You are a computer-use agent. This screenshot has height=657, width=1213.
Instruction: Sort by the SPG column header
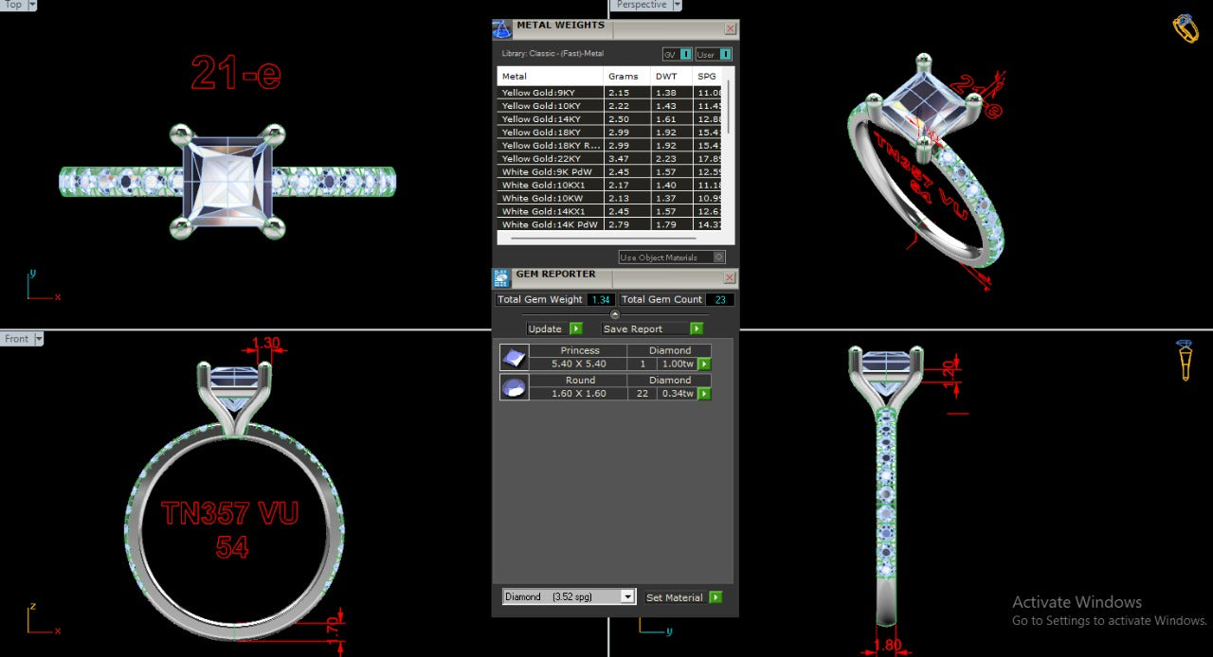(708, 76)
